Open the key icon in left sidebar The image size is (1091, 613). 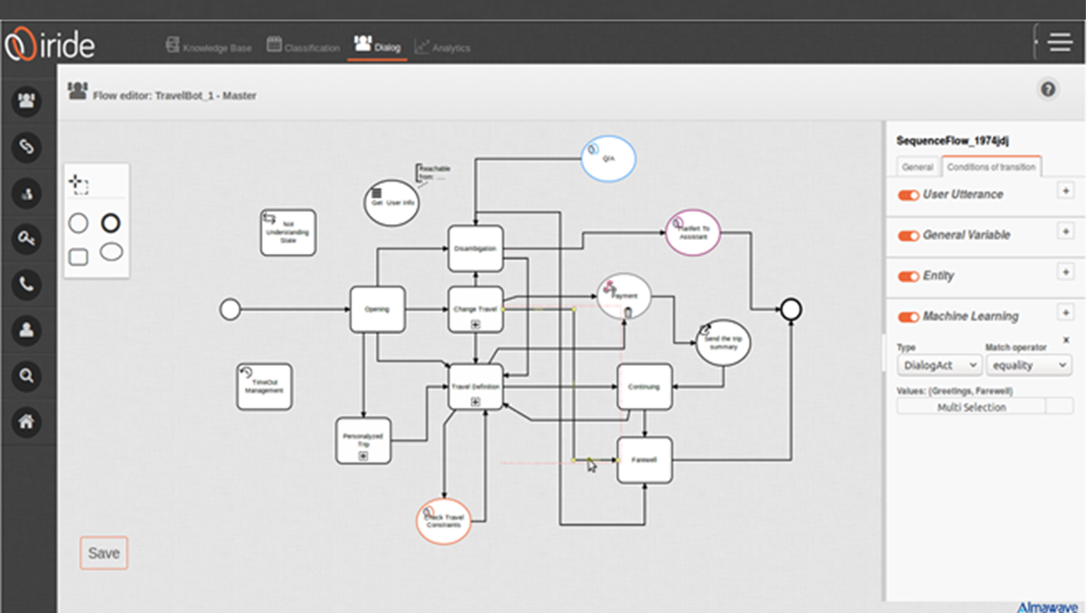tap(26, 239)
